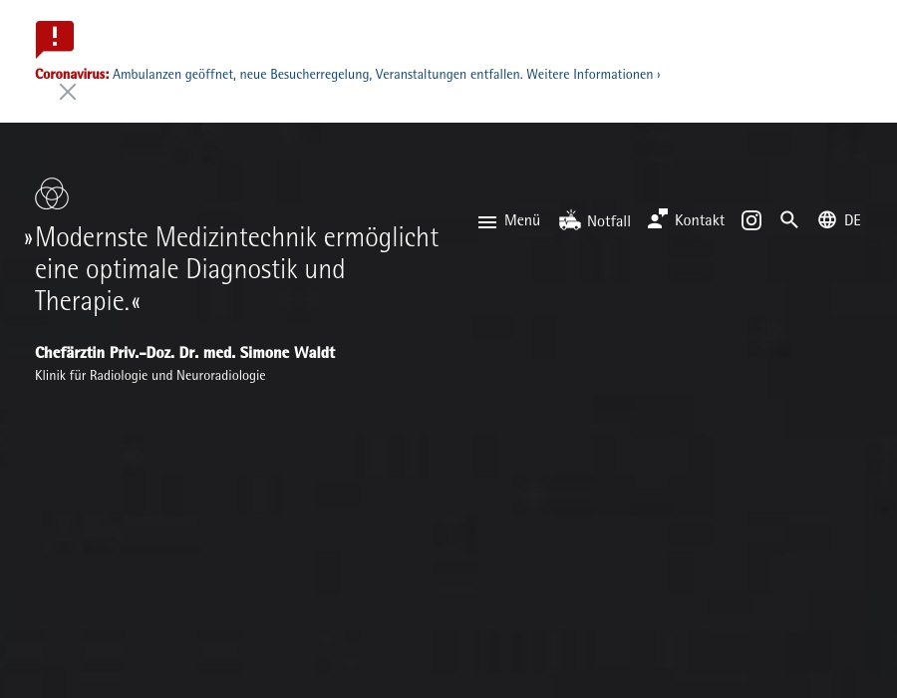Click the bold 'Coronavirus:' label

click(72, 75)
